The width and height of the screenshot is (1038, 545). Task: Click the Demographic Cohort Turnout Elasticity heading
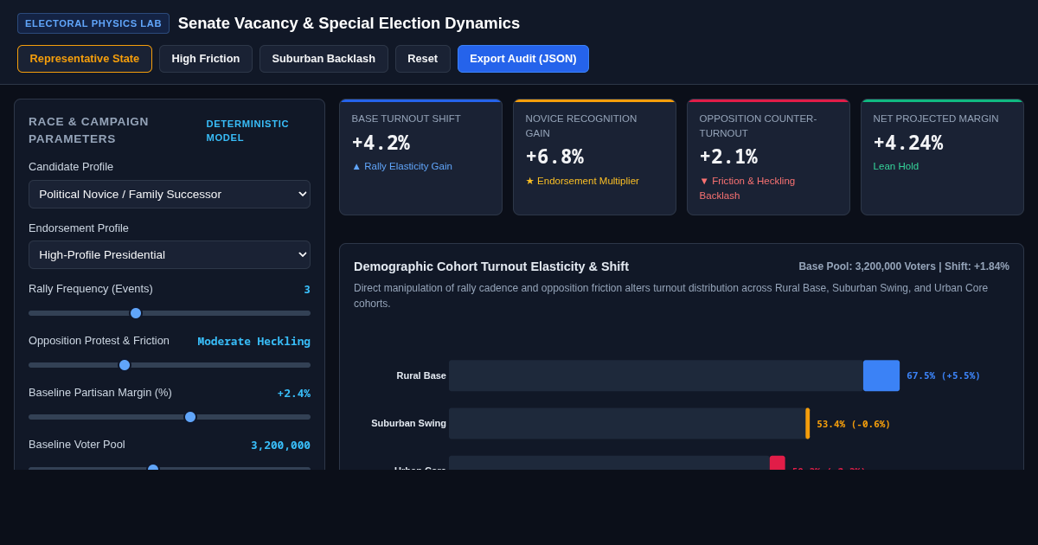pyautogui.click(x=491, y=266)
